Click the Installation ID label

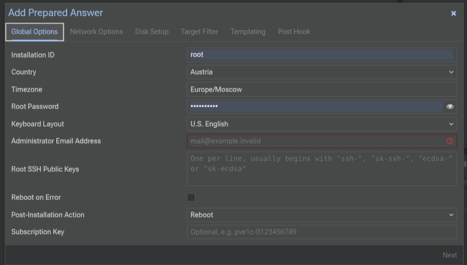[x=32, y=55]
